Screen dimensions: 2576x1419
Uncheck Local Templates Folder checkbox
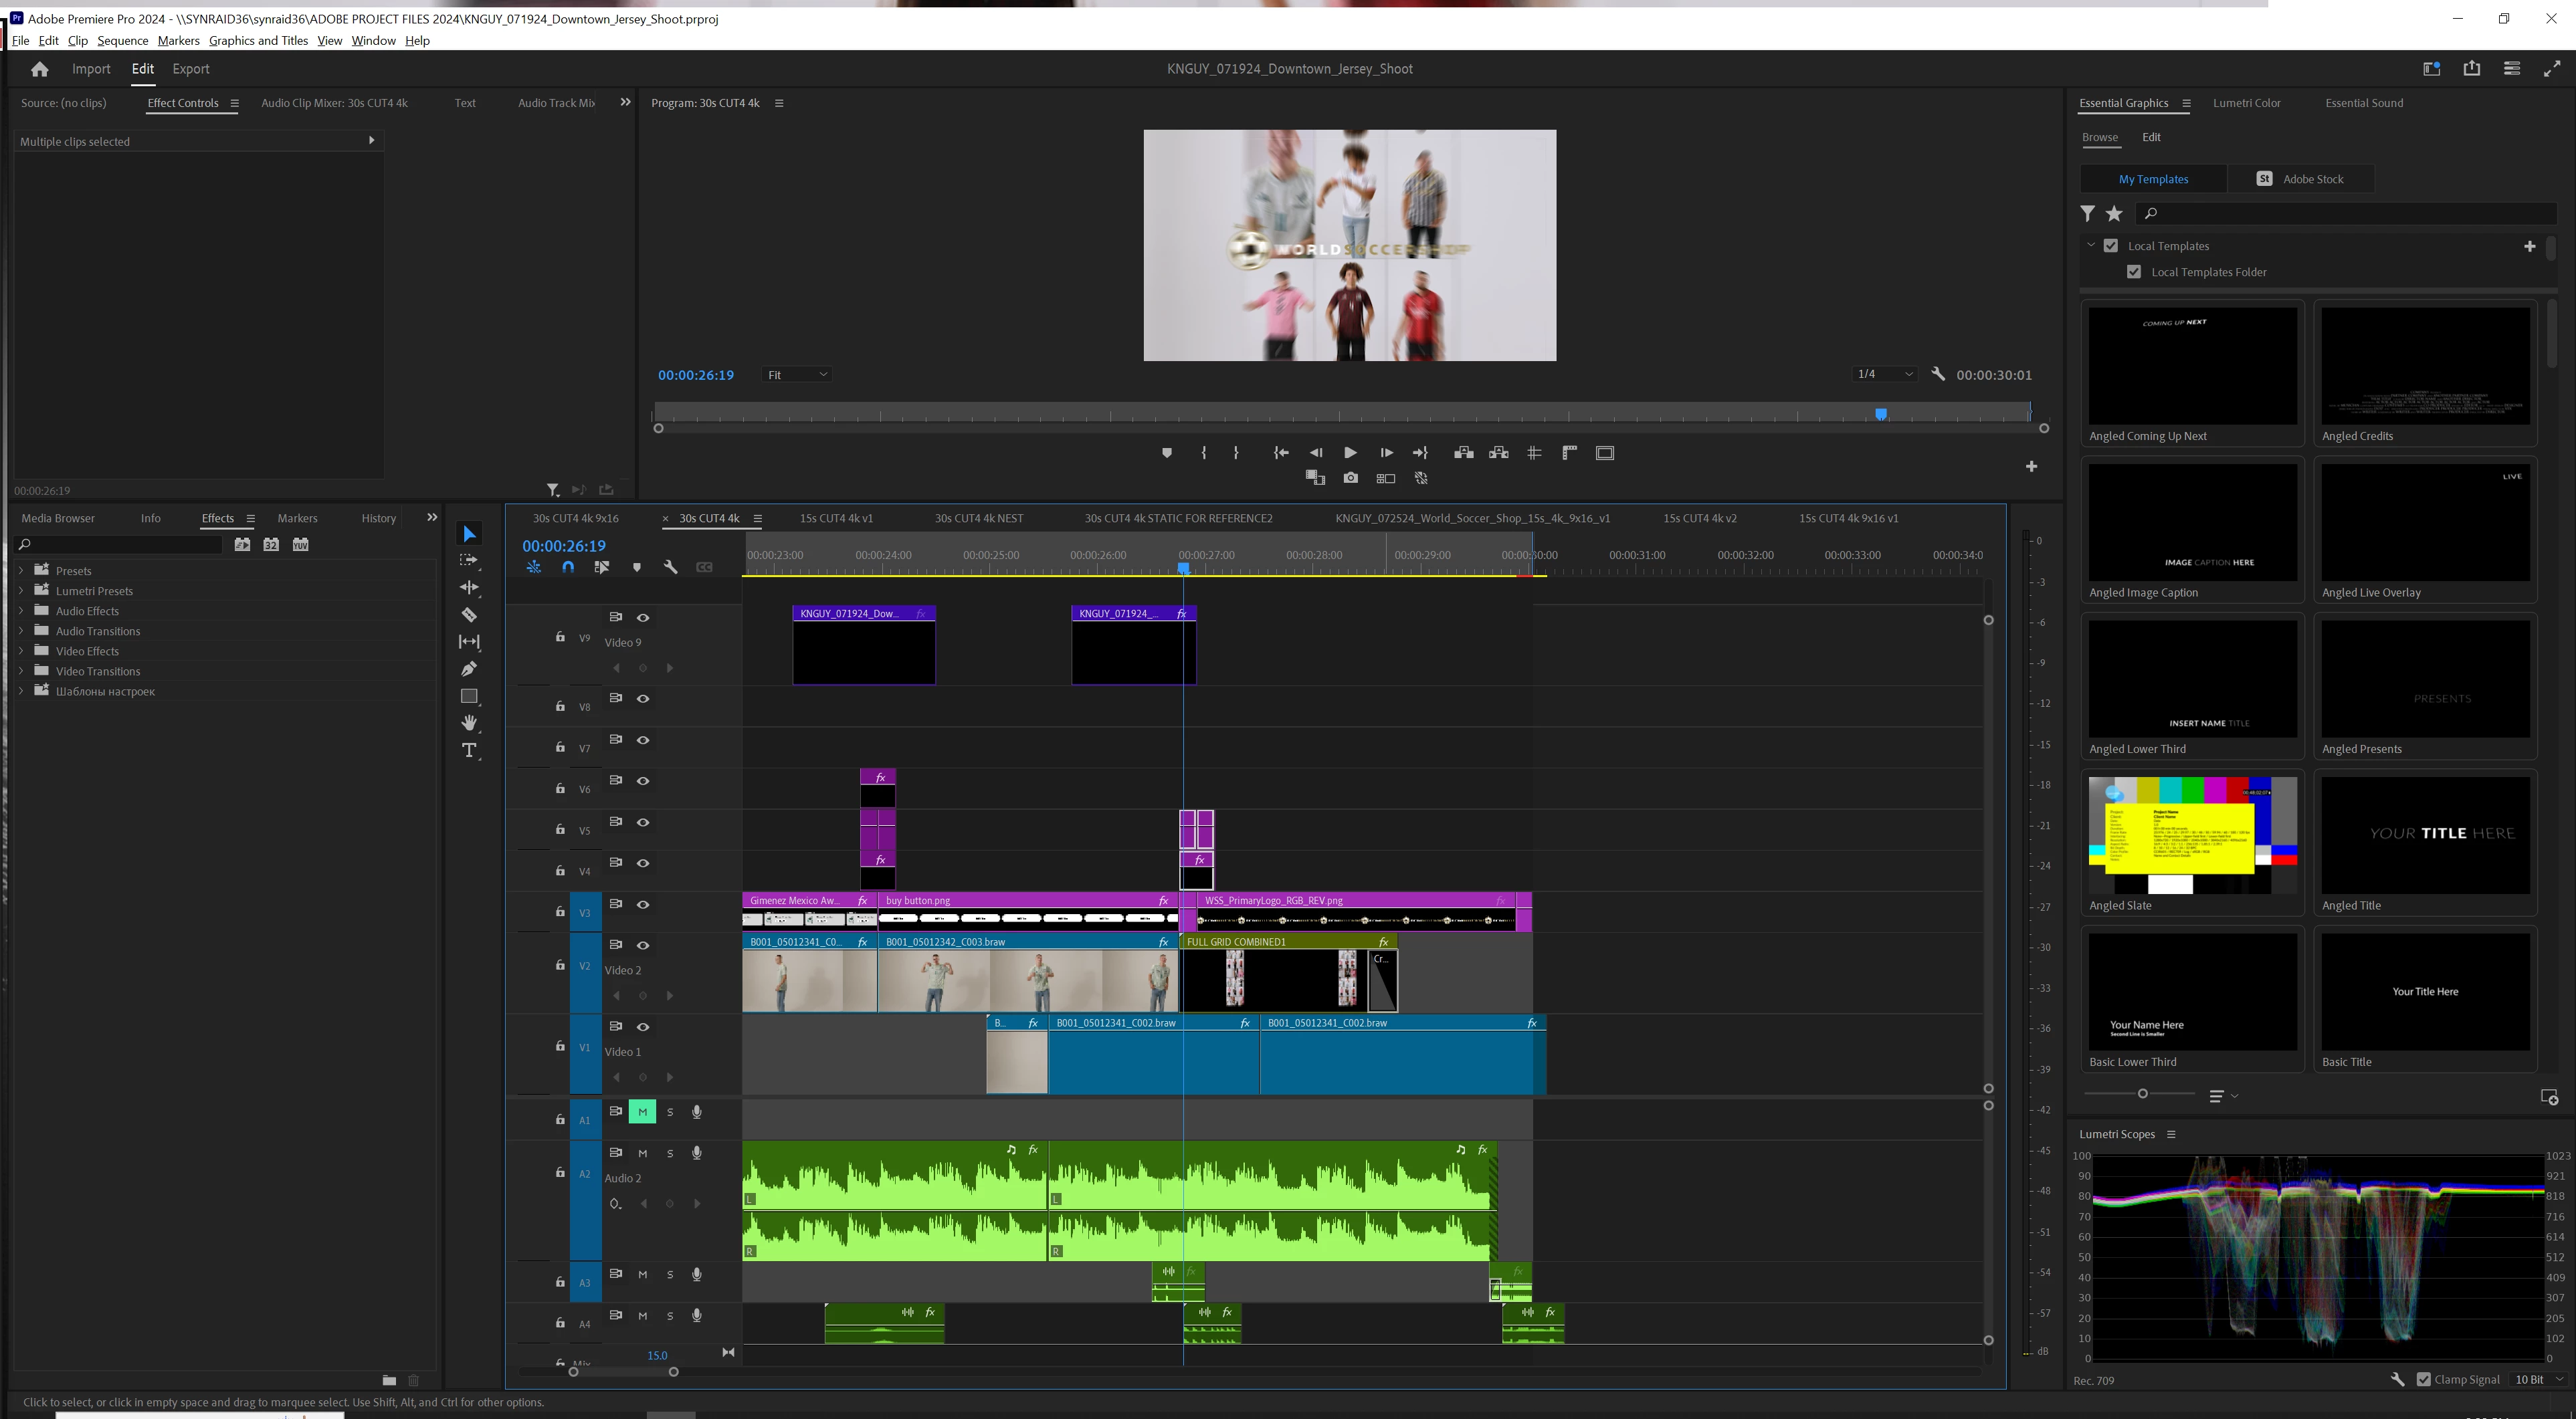(2134, 272)
